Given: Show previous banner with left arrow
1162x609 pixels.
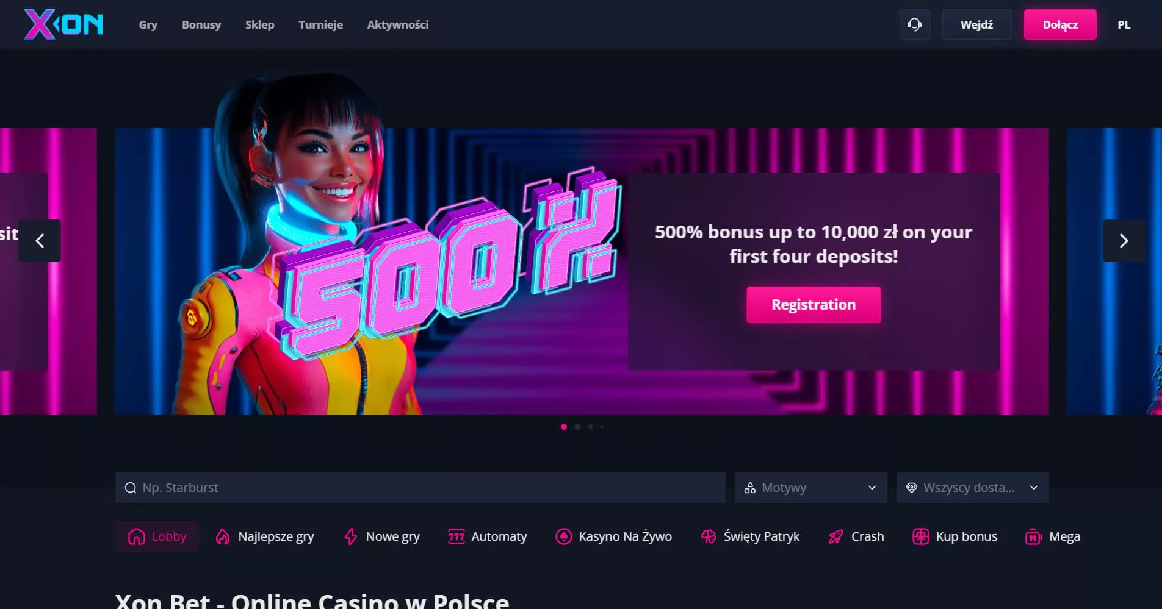Looking at the screenshot, I should point(40,241).
